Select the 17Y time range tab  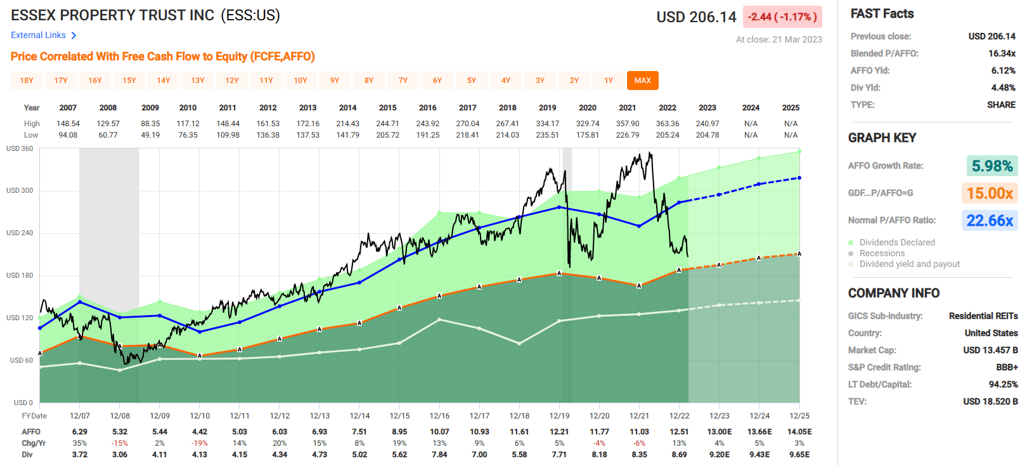coord(61,81)
